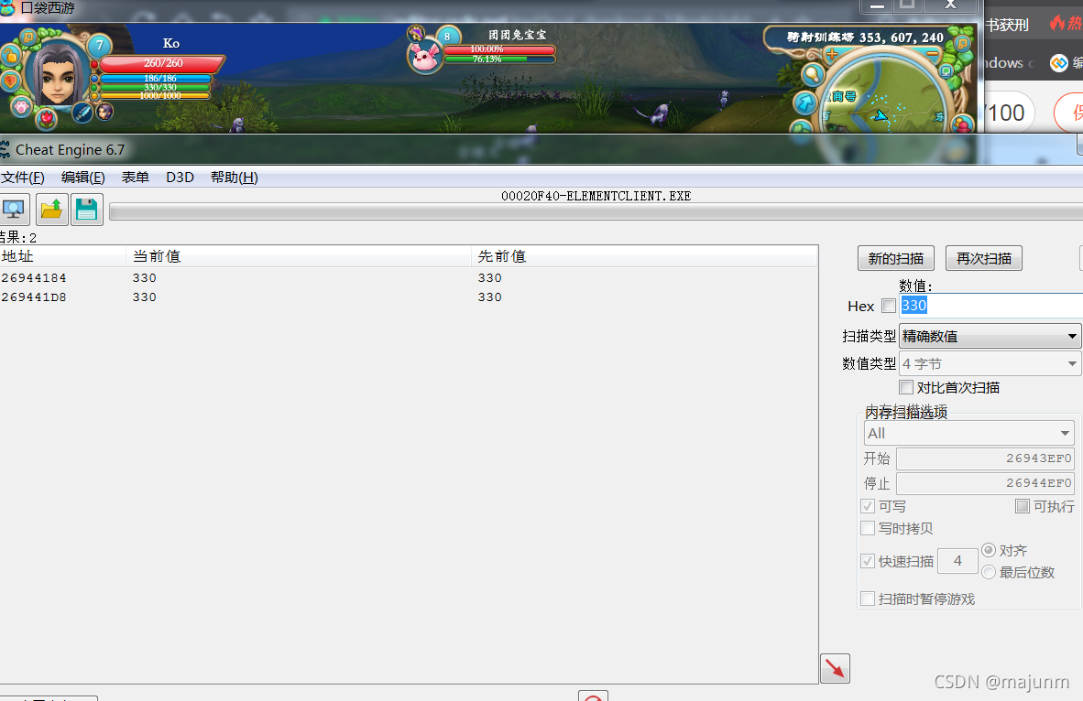Click the 再次扫描 button
1083x701 pixels.
[x=983, y=259]
